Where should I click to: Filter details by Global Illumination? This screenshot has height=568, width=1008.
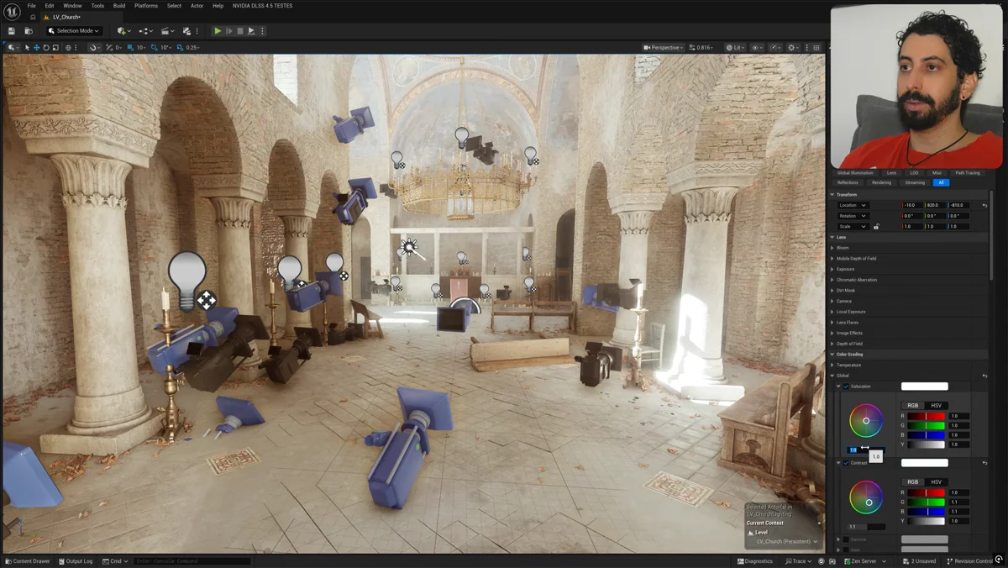coord(855,173)
